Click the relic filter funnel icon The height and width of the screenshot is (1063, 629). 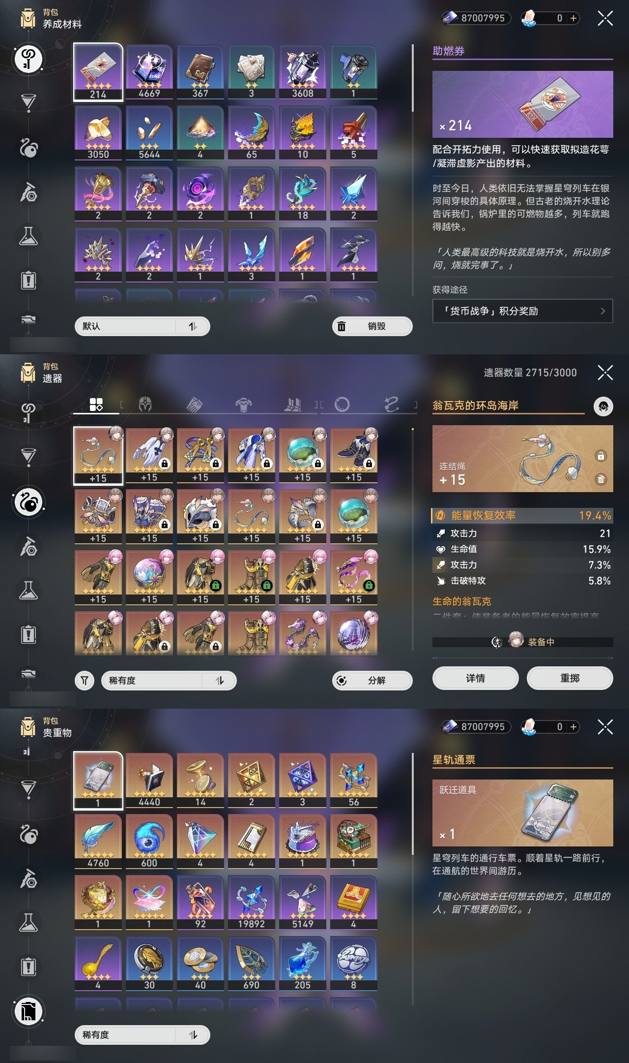coord(85,680)
